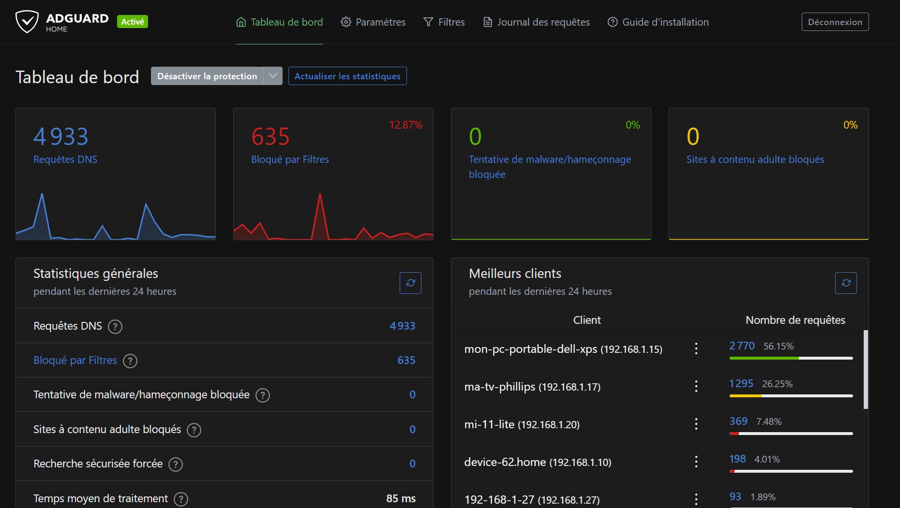Click Désactiver la protection button
This screenshot has width=900, height=508.
tap(207, 76)
